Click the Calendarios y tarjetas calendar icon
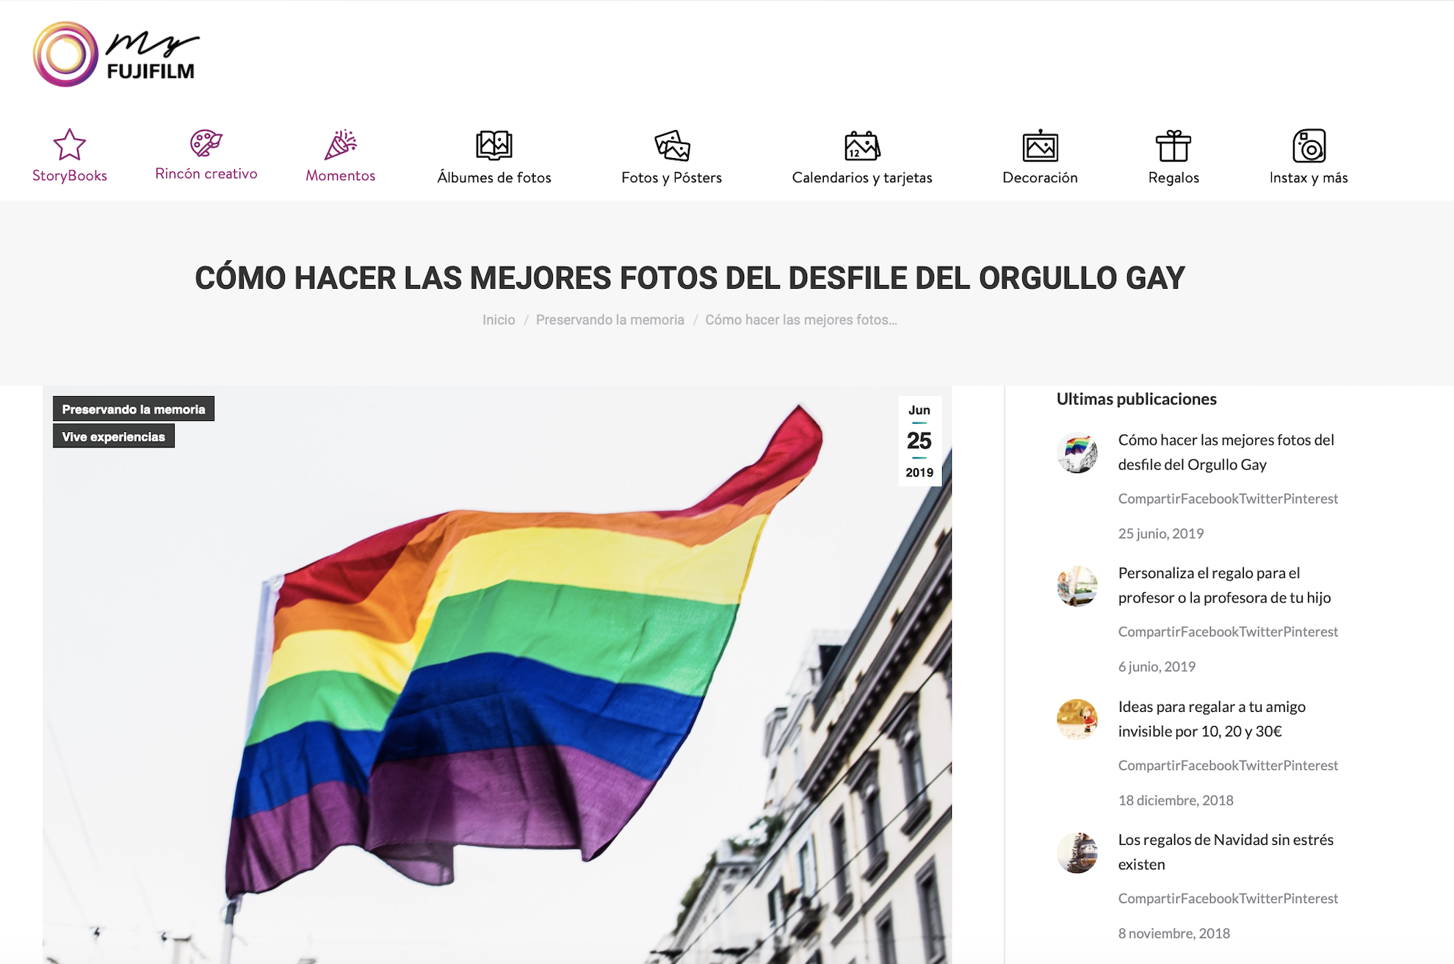 pos(861,145)
